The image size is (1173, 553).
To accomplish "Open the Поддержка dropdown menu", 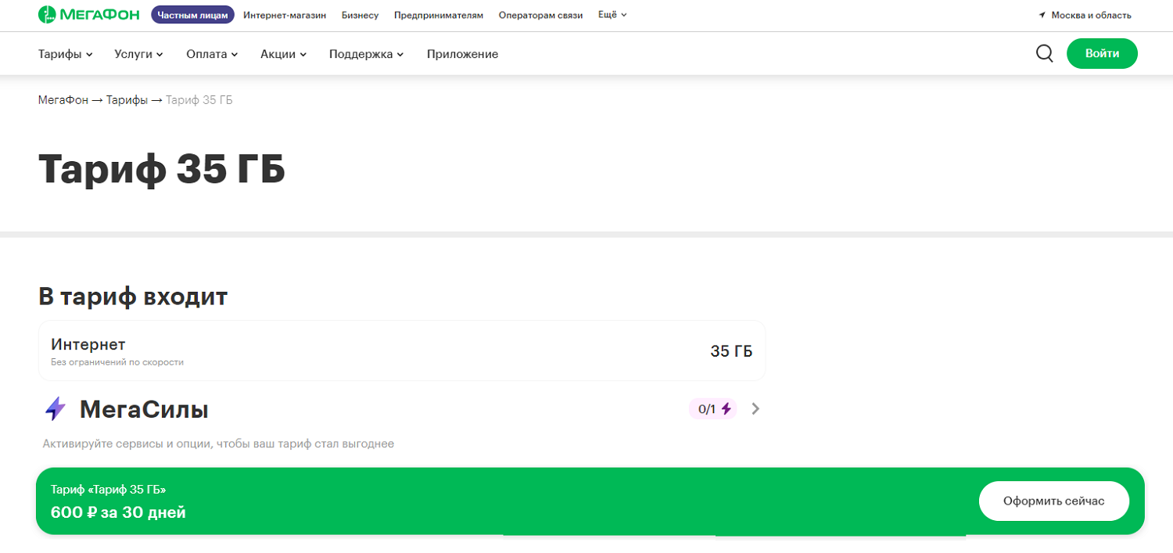I will pyautogui.click(x=366, y=54).
